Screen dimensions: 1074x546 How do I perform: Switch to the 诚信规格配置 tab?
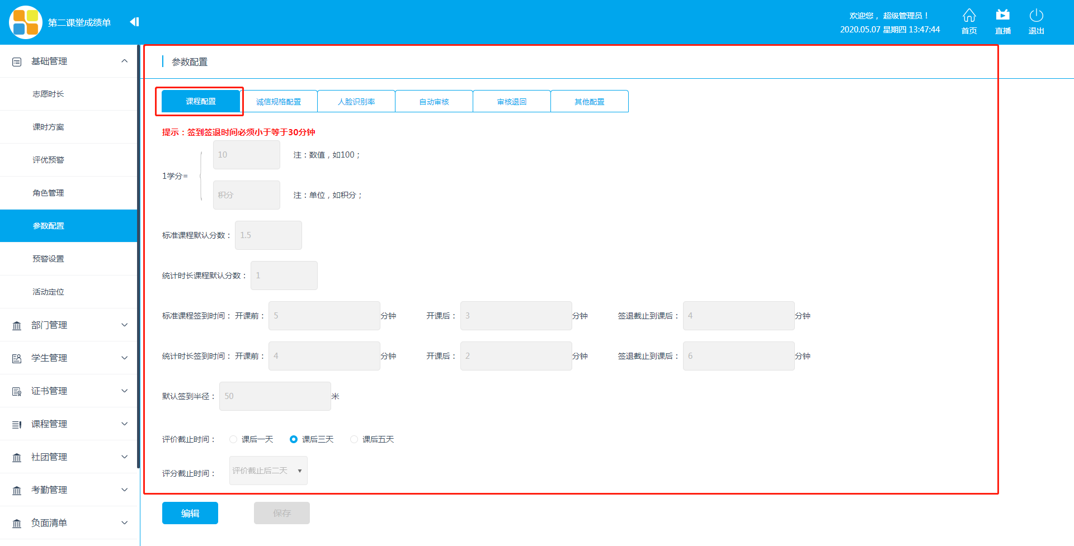click(x=279, y=101)
